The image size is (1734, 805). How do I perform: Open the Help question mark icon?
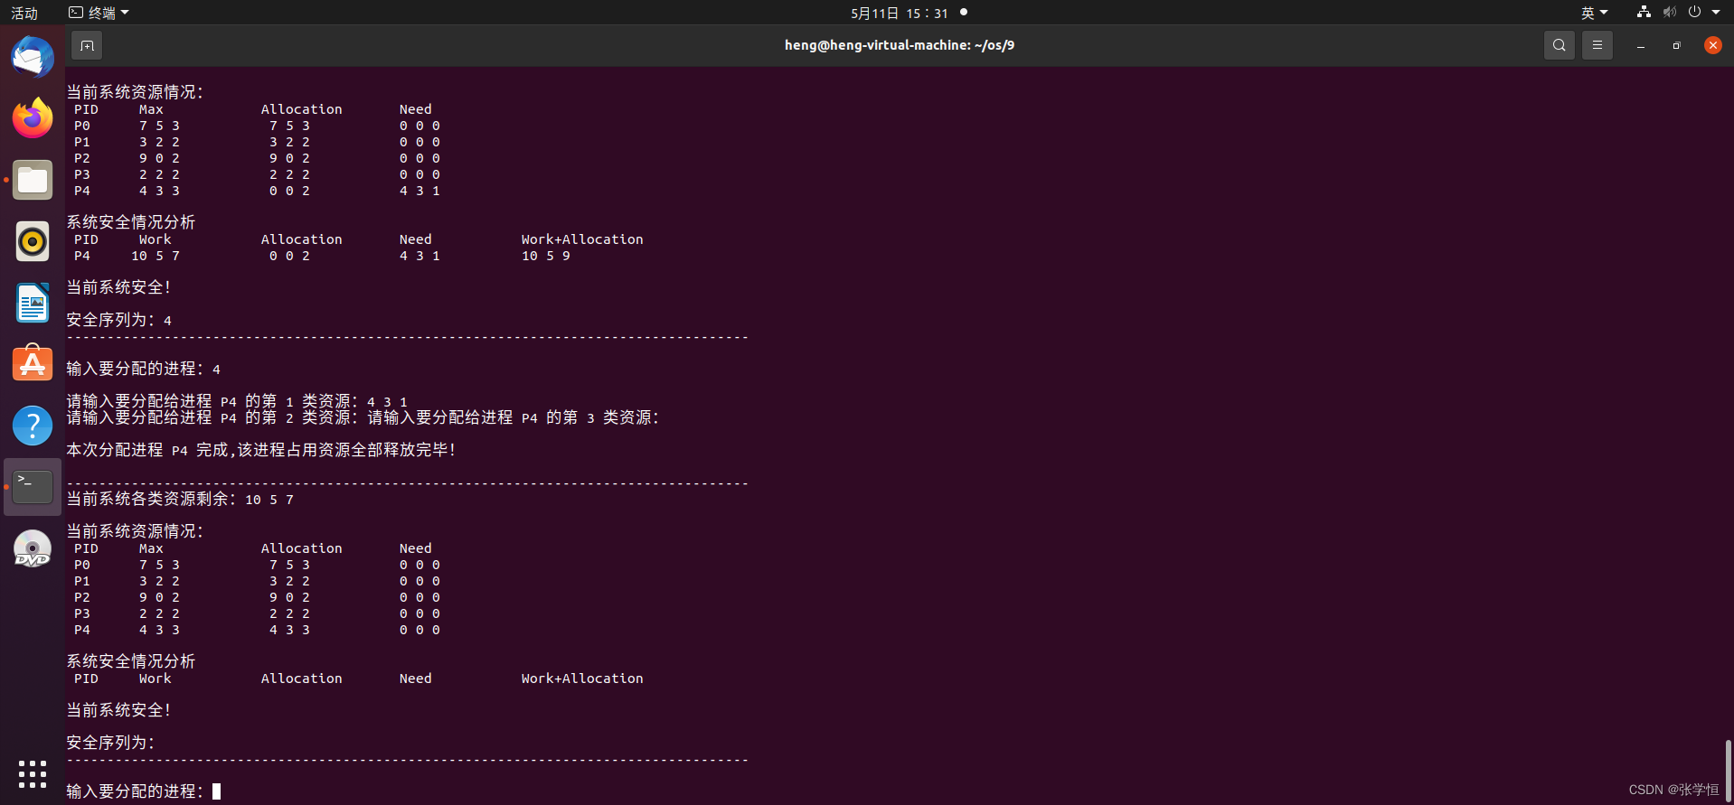33,426
